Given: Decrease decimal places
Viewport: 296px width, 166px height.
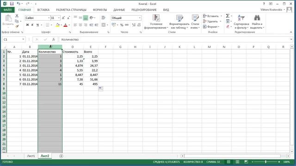Looking at the screenshot, I should pos(139,25).
